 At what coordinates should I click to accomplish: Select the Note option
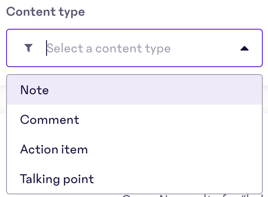coord(134,90)
